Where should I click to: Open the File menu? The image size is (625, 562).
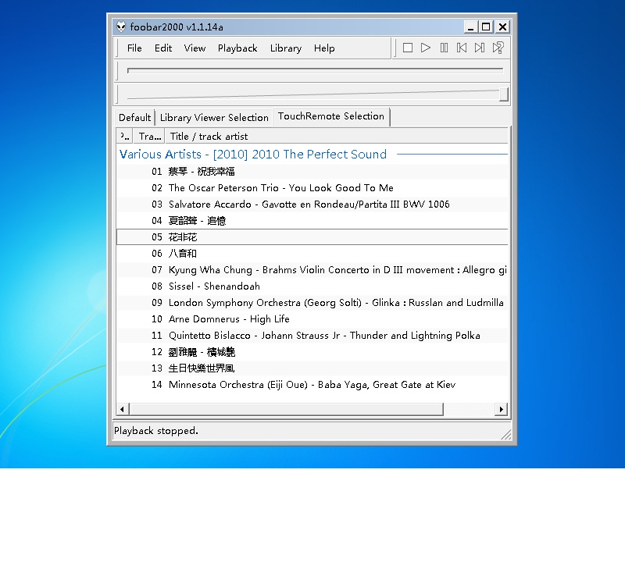[x=134, y=48]
